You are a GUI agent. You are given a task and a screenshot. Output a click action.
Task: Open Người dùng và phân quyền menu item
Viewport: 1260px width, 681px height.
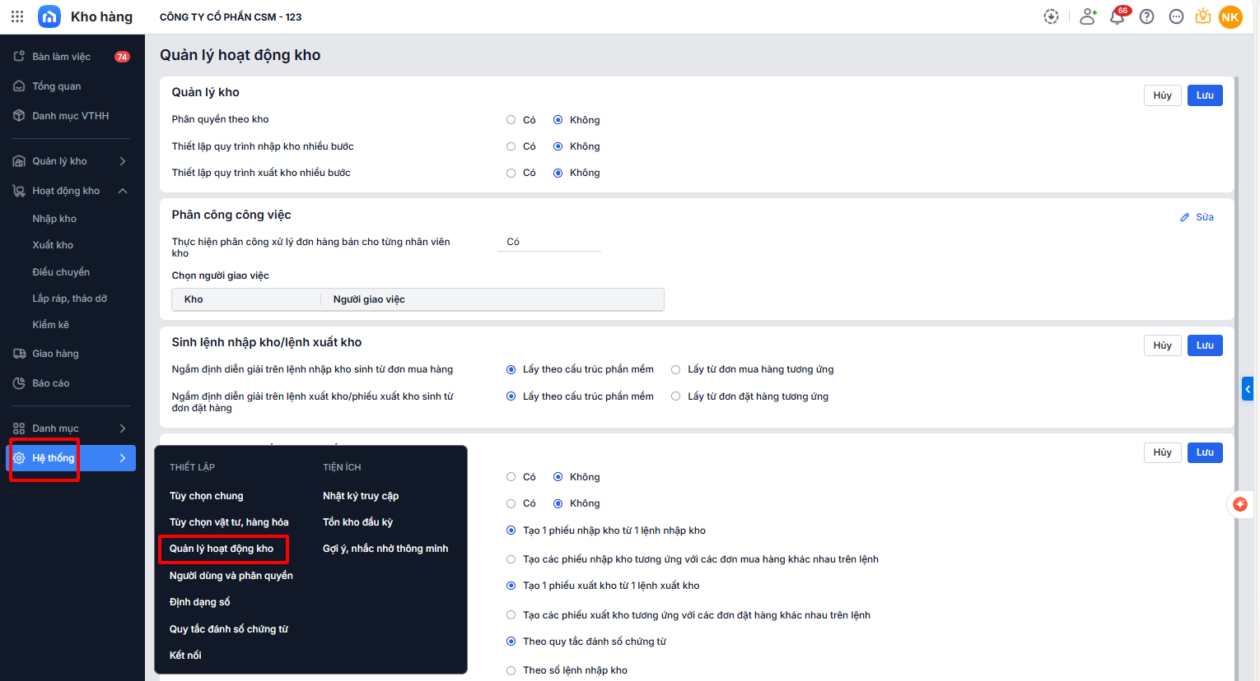coord(231,576)
